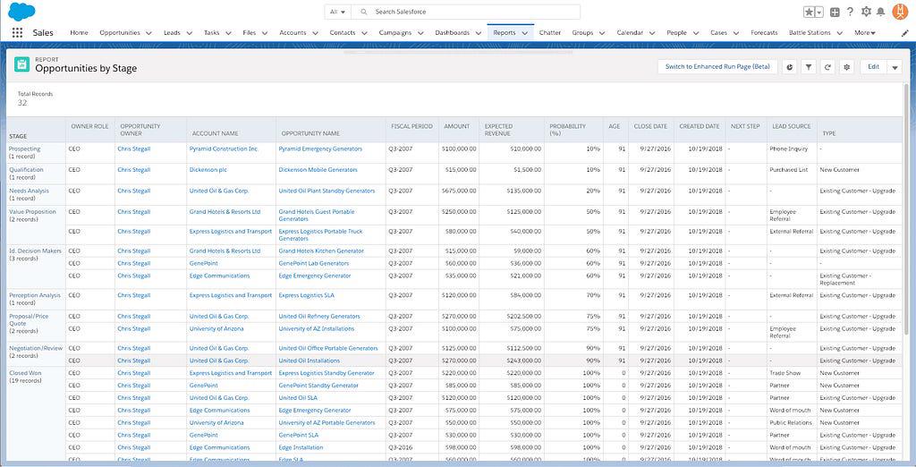916x467 pixels.
Task: Add page to favorites with star icon
Action: [810, 13]
